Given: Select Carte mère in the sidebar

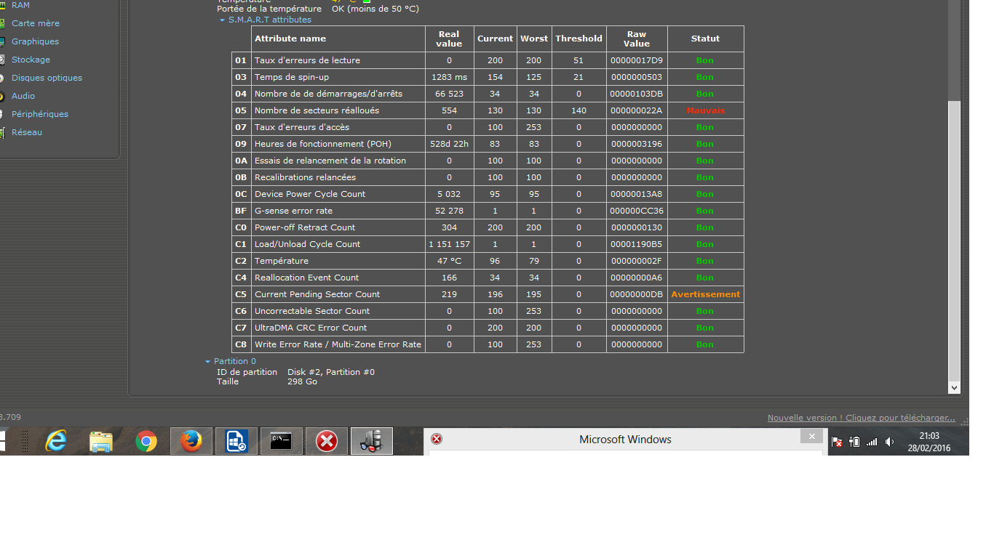Looking at the screenshot, I should pos(36,23).
